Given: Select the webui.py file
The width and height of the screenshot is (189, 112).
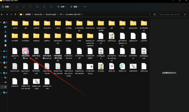Looking at the screenshot, I should (144, 66).
